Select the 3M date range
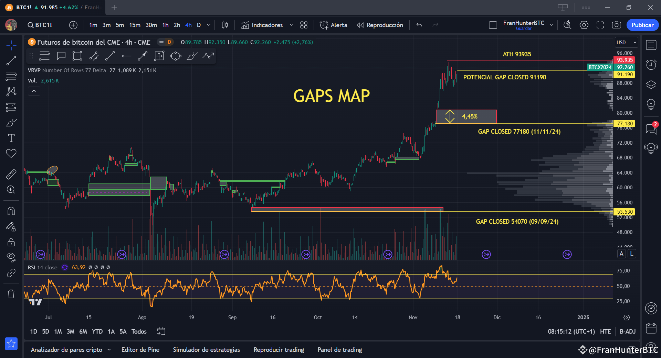661x358 pixels. tap(71, 332)
